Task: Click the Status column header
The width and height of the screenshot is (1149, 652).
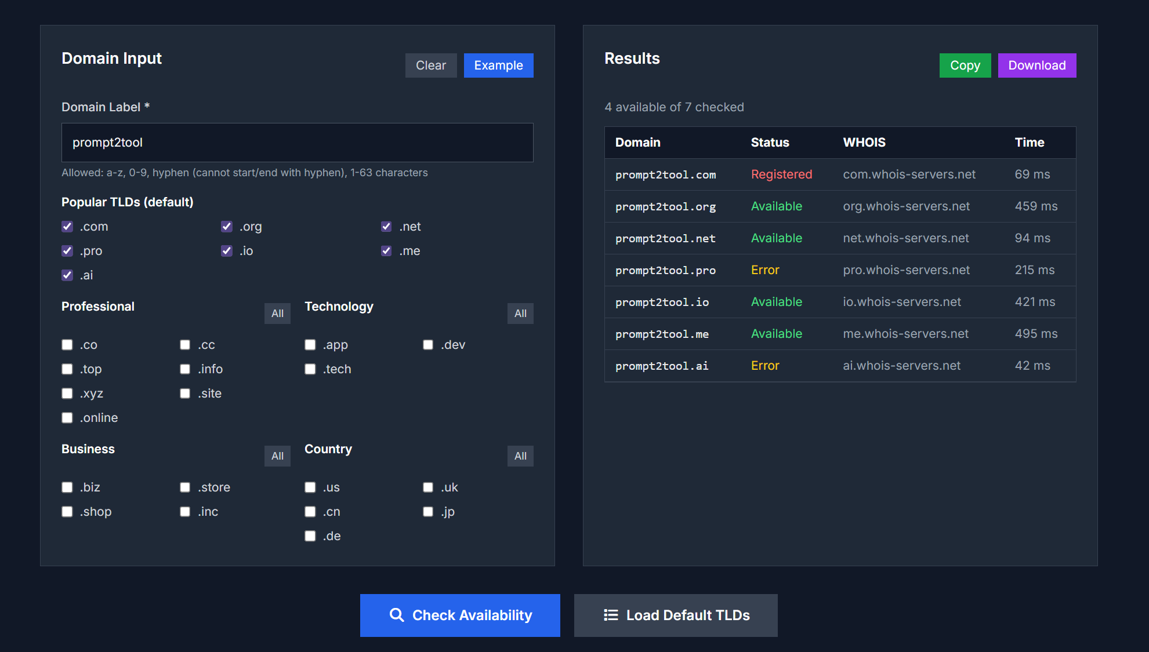Action: click(x=770, y=143)
